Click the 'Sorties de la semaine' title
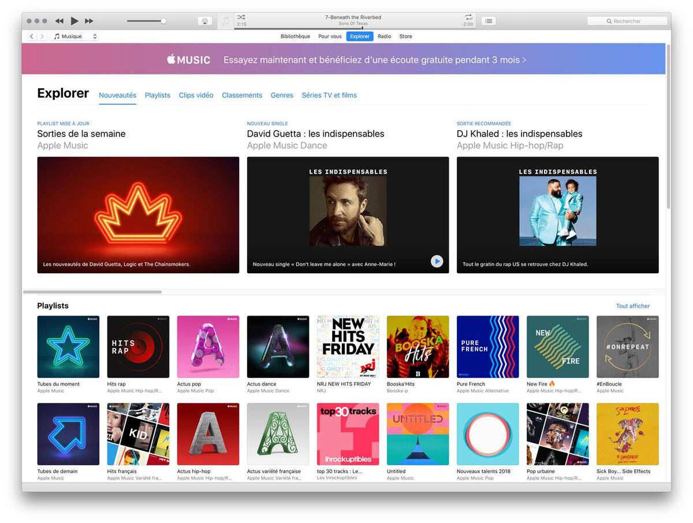693x523 pixels. [81, 133]
